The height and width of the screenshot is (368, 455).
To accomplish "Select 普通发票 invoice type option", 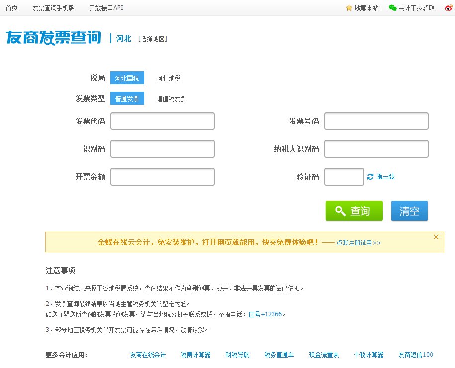I will click(127, 98).
